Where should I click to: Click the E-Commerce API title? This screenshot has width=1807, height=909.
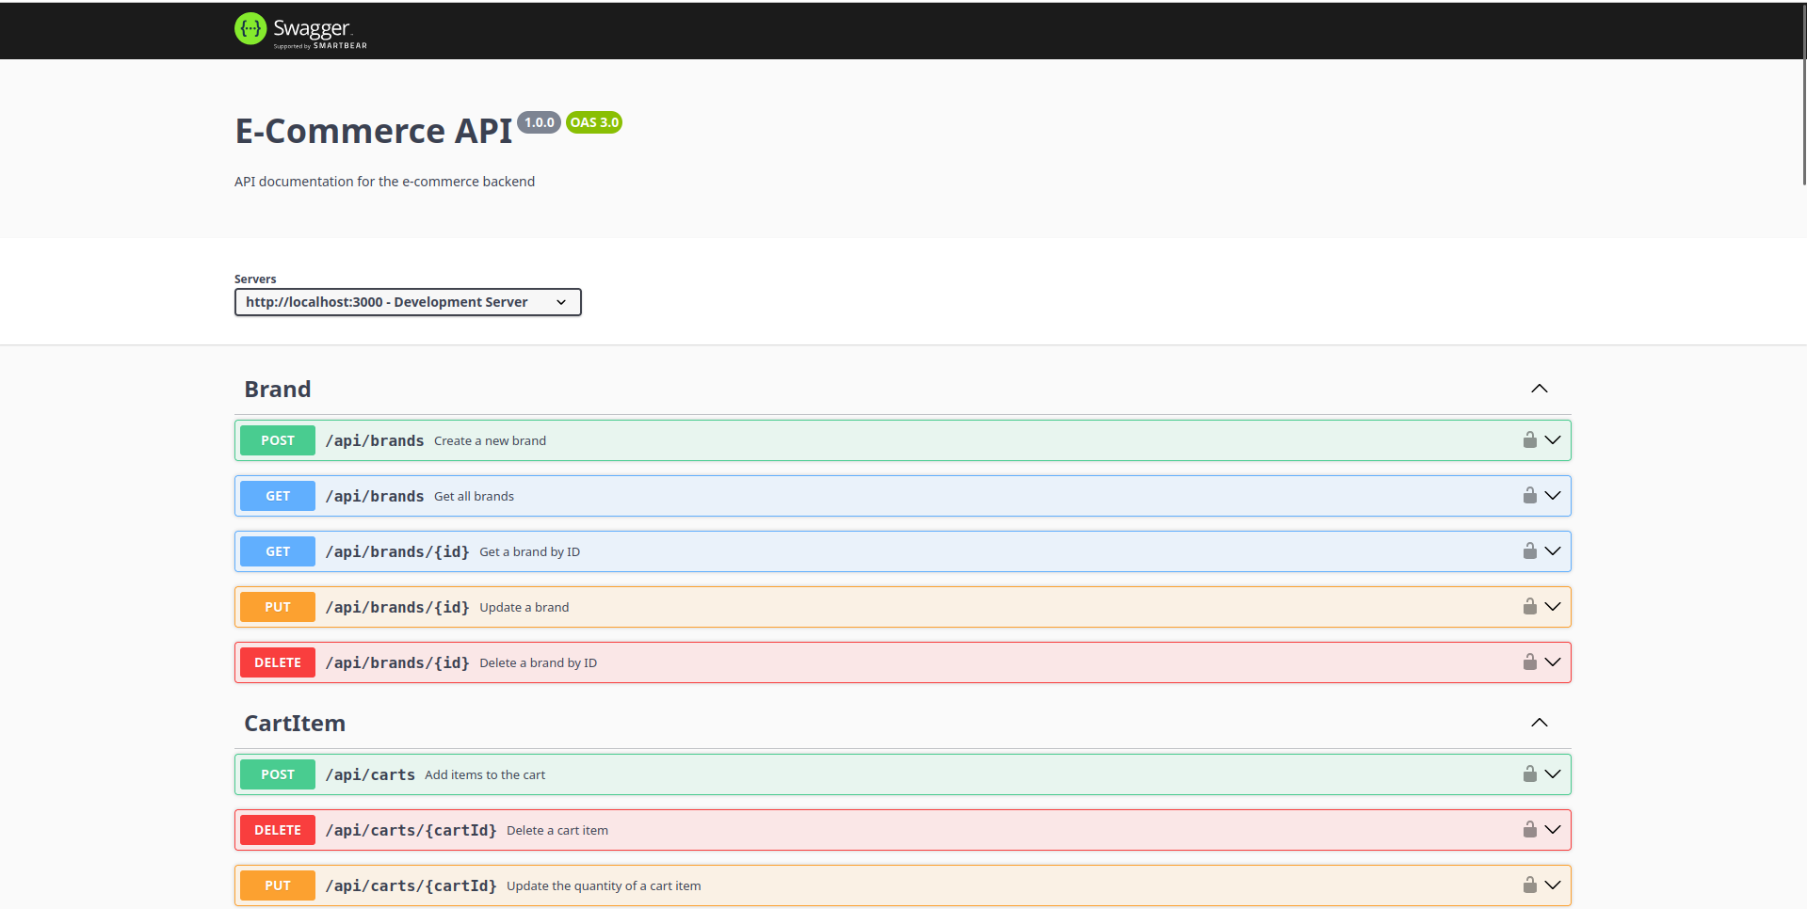[374, 131]
